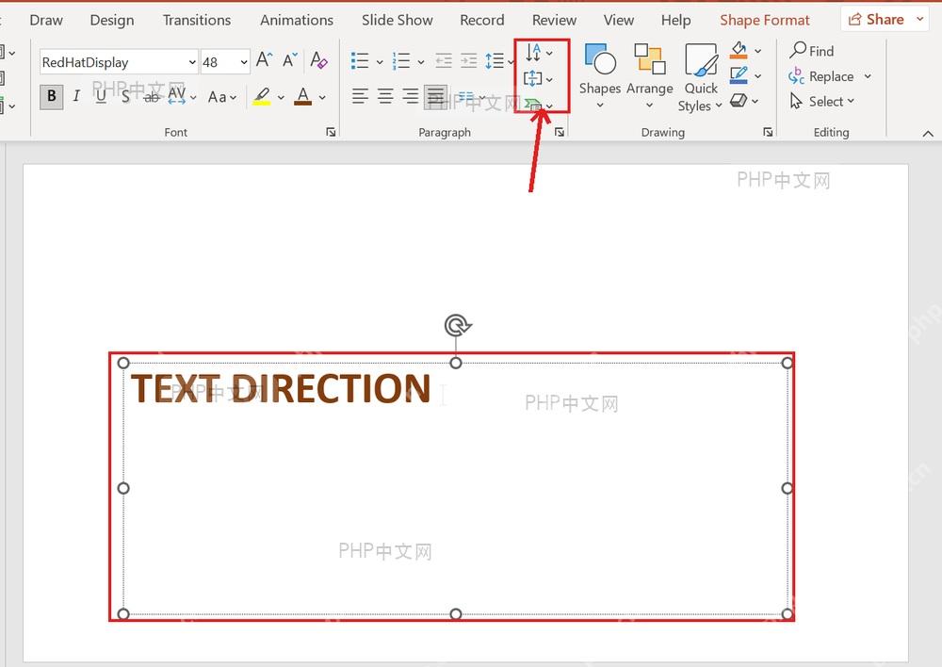The image size is (942, 667).
Task: Open the Help tab
Action: pos(675,20)
